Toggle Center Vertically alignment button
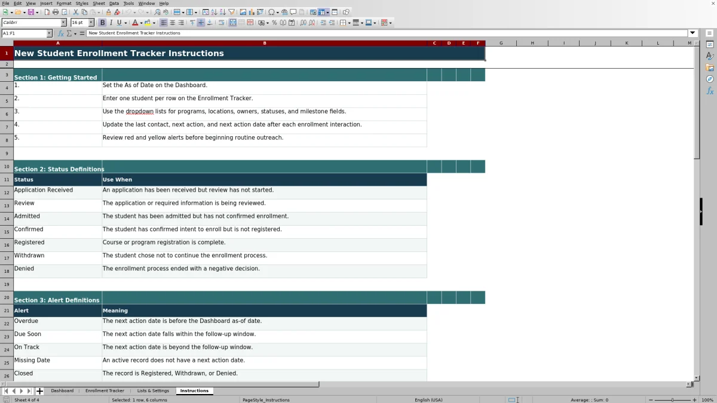The image size is (717, 403). (x=201, y=23)
